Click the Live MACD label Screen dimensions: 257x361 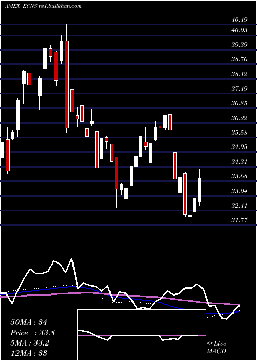(x=216, y=347)
